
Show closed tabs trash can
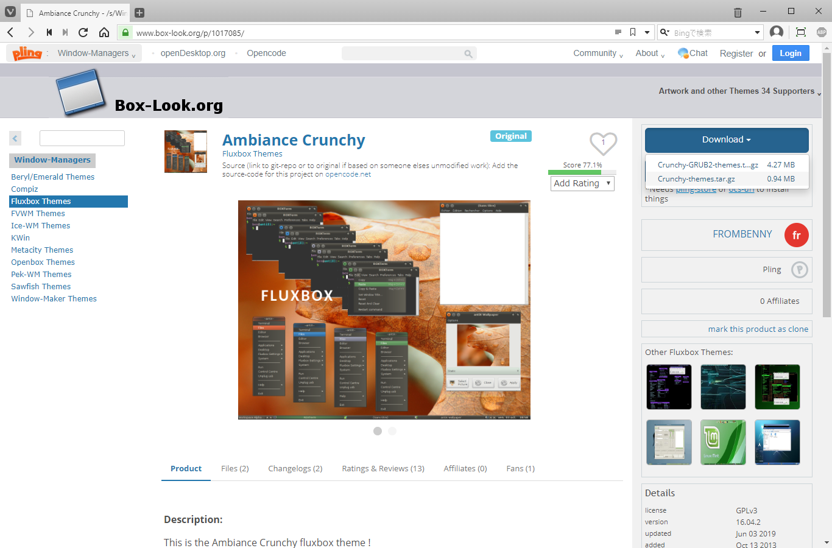[738, 12]
